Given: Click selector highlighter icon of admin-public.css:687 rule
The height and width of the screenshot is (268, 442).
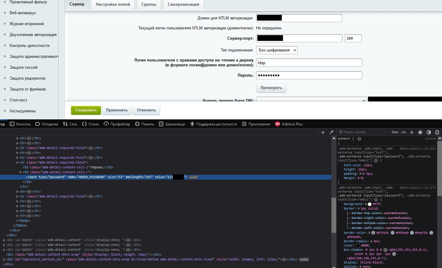Looking at the screenshot, I should 376,160.
